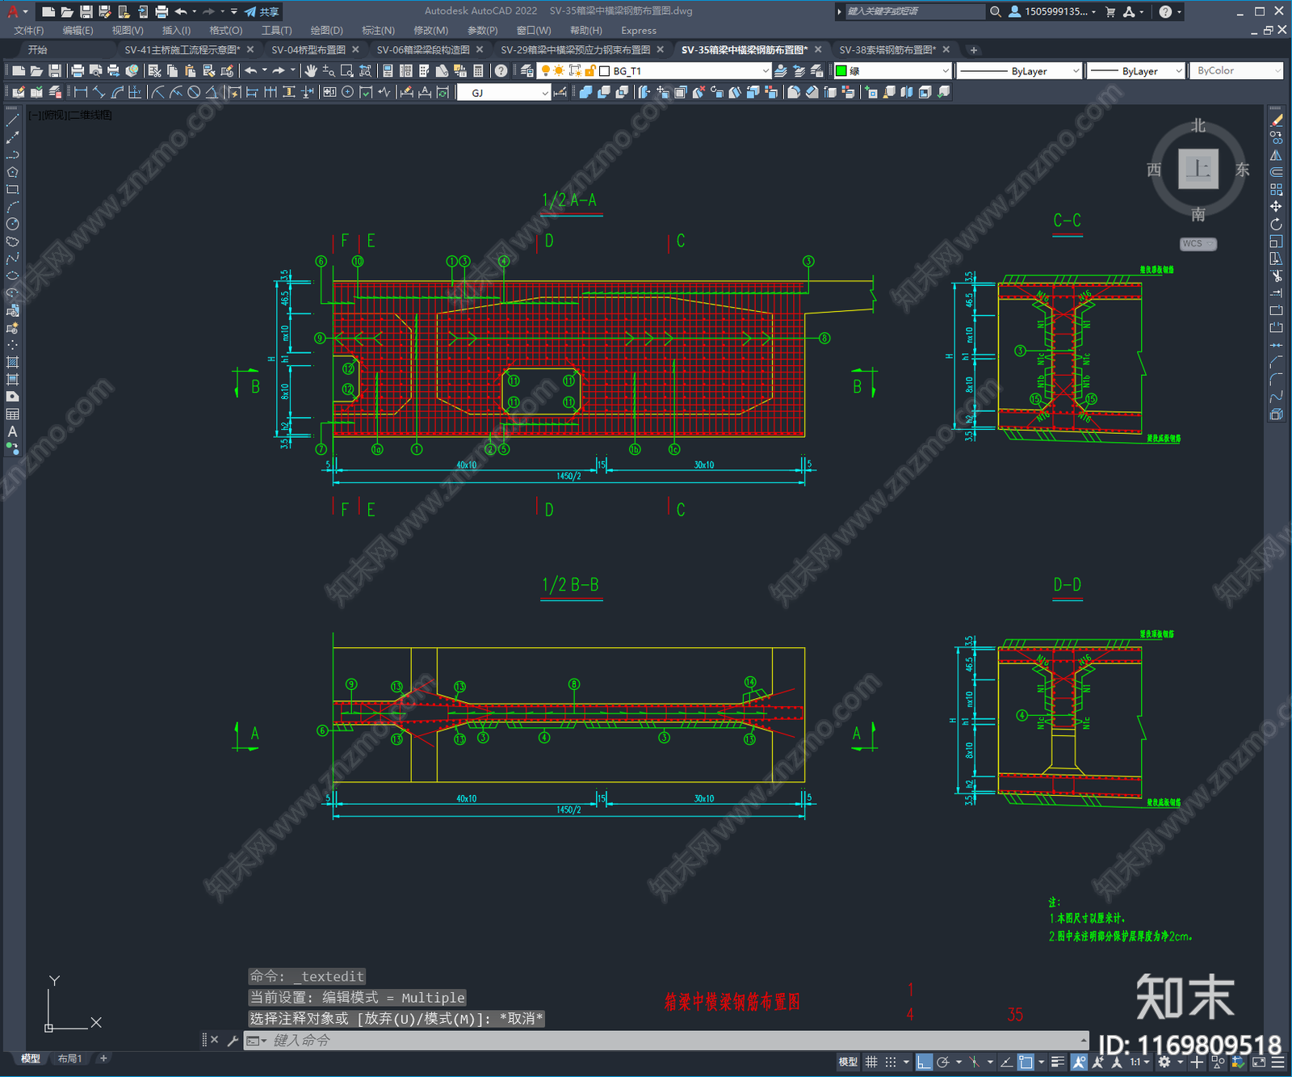Click the Hatch tool in left toolbar
The height and width of the screenshot is (1077, 1292).
pos(12,362)
